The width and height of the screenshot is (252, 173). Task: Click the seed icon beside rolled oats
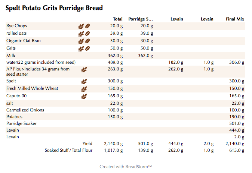[x=87, y=34]
